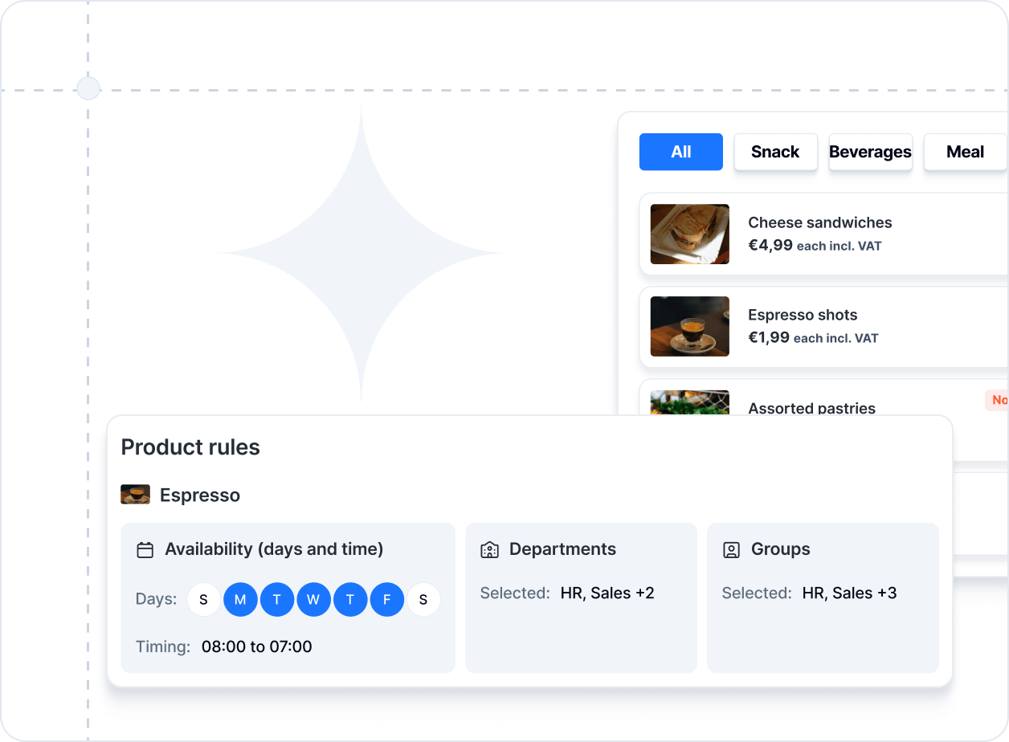Enable the first Sunday day circle
Screen dimensions: 1009x742
click(203, 600)
